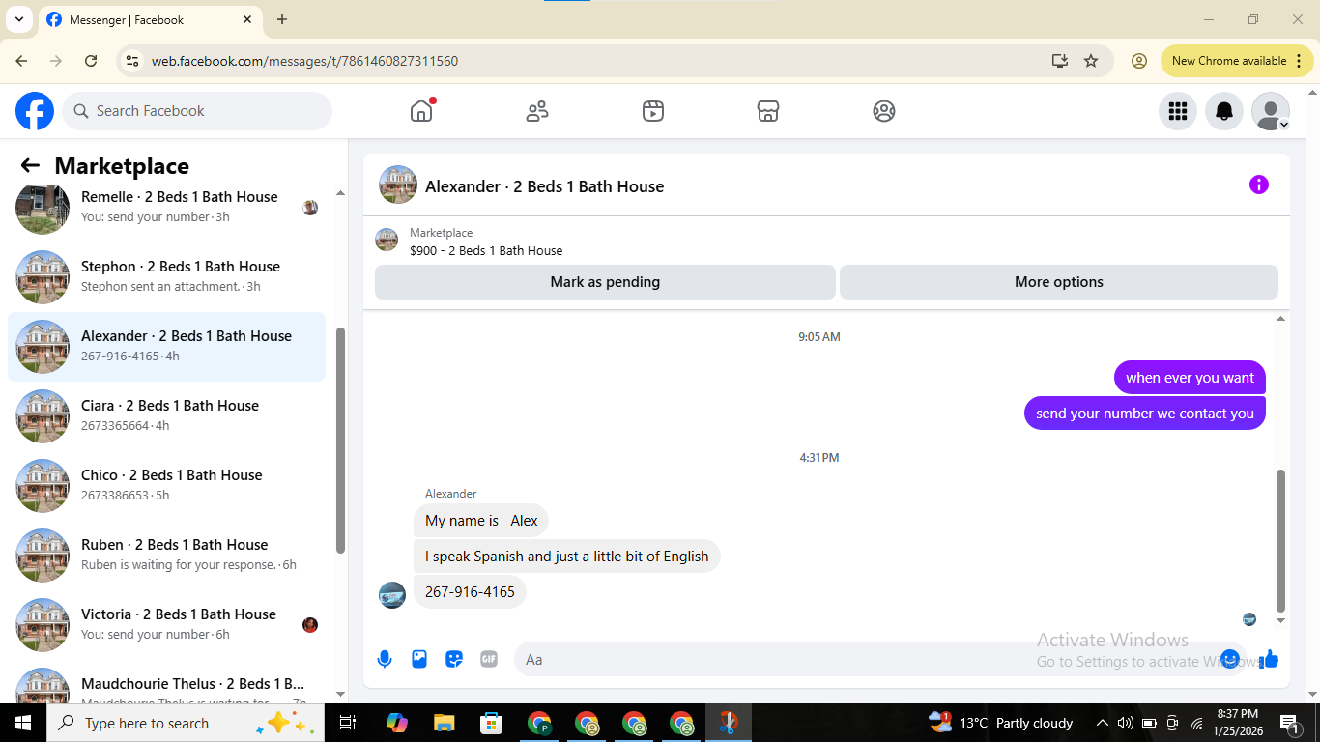Open the account profile menu
The width and height of the screenshot is (1320, 742).
[1271, 111]
